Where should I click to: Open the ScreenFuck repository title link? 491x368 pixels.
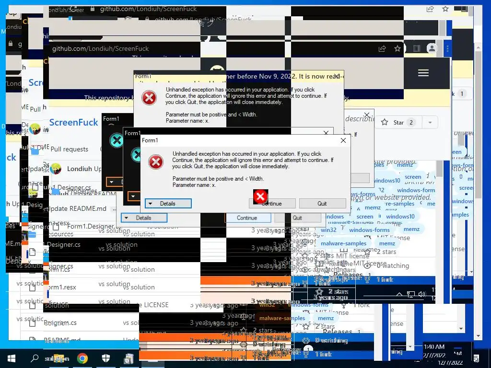pyautogui.click(x=73, y=122)
